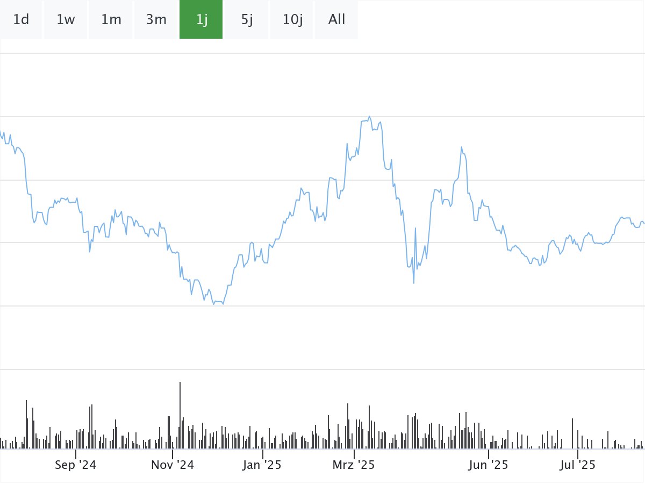645x484 pixels.
Task: Click the active green 1j tab
Action: 202,20
